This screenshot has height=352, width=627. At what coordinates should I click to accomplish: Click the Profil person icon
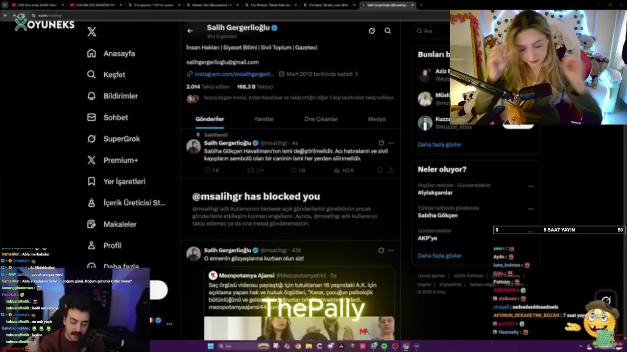point(92,245)
